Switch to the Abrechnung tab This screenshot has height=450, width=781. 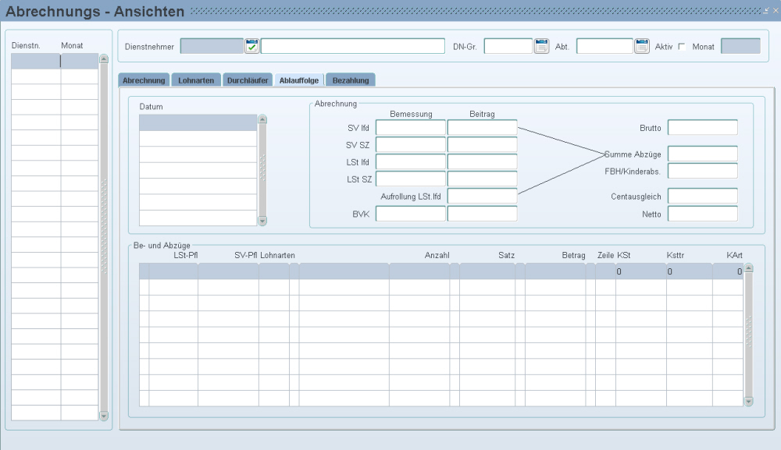coord(144,80)
